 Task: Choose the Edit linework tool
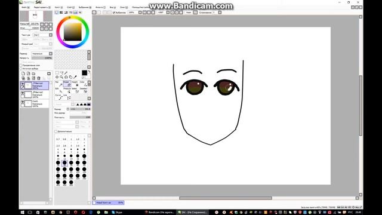pos(58,90)
